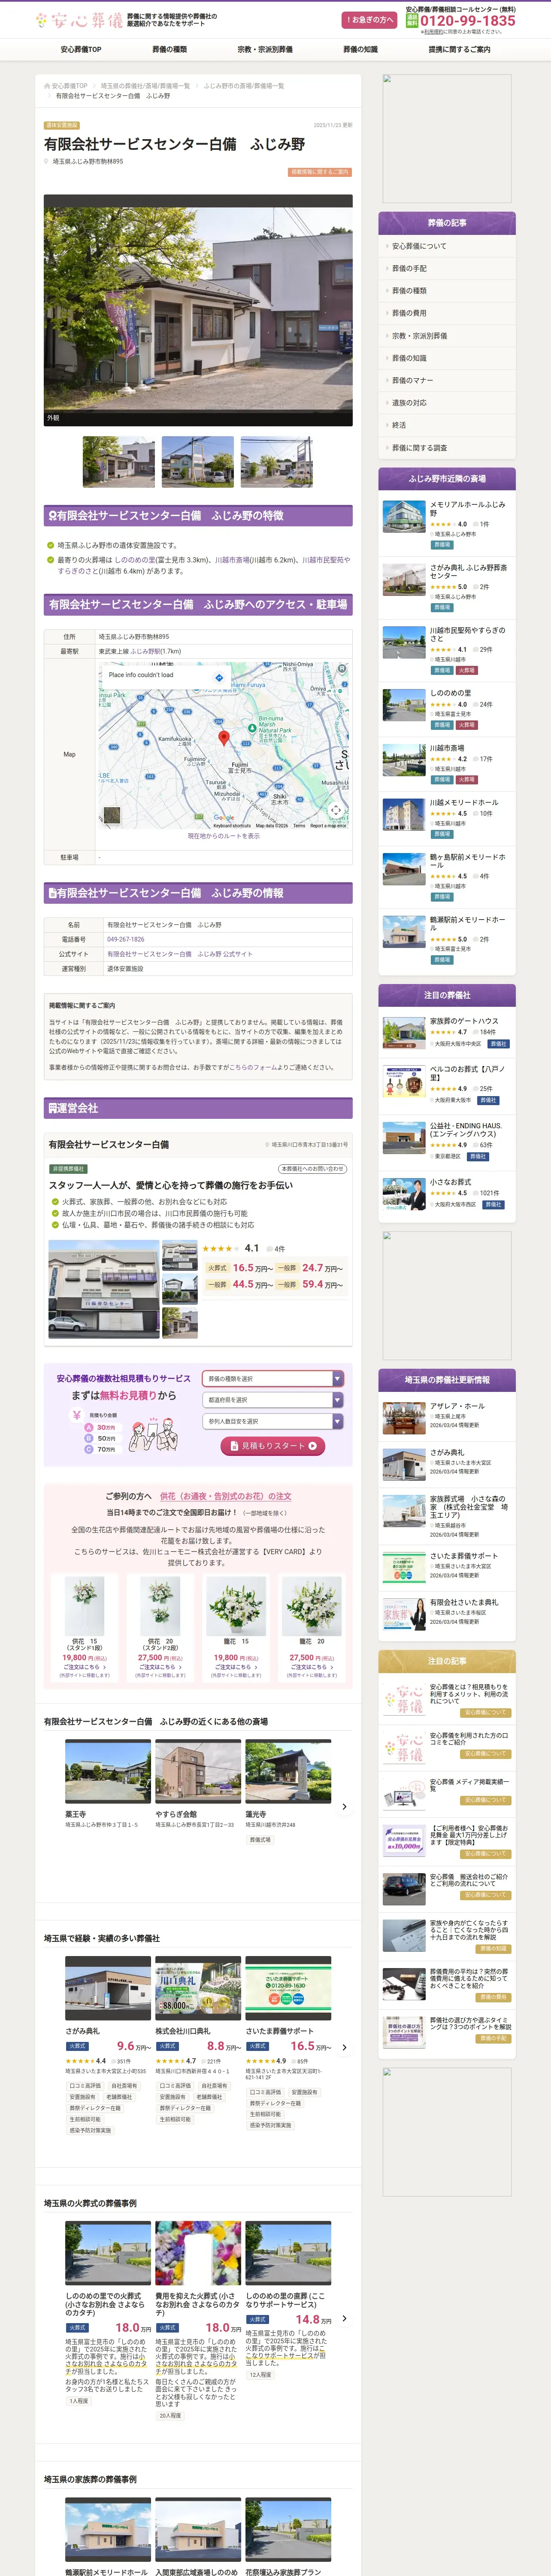The height and width of the screenshot is (2576, 551).
Task: Switch map to satellite thumbnail layer
Action: (112, 815)
